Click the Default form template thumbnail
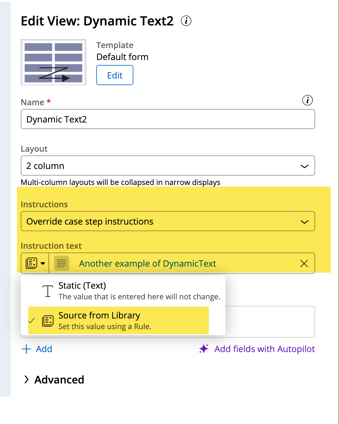This screenshot has height=424, width=339. (53, 62)
